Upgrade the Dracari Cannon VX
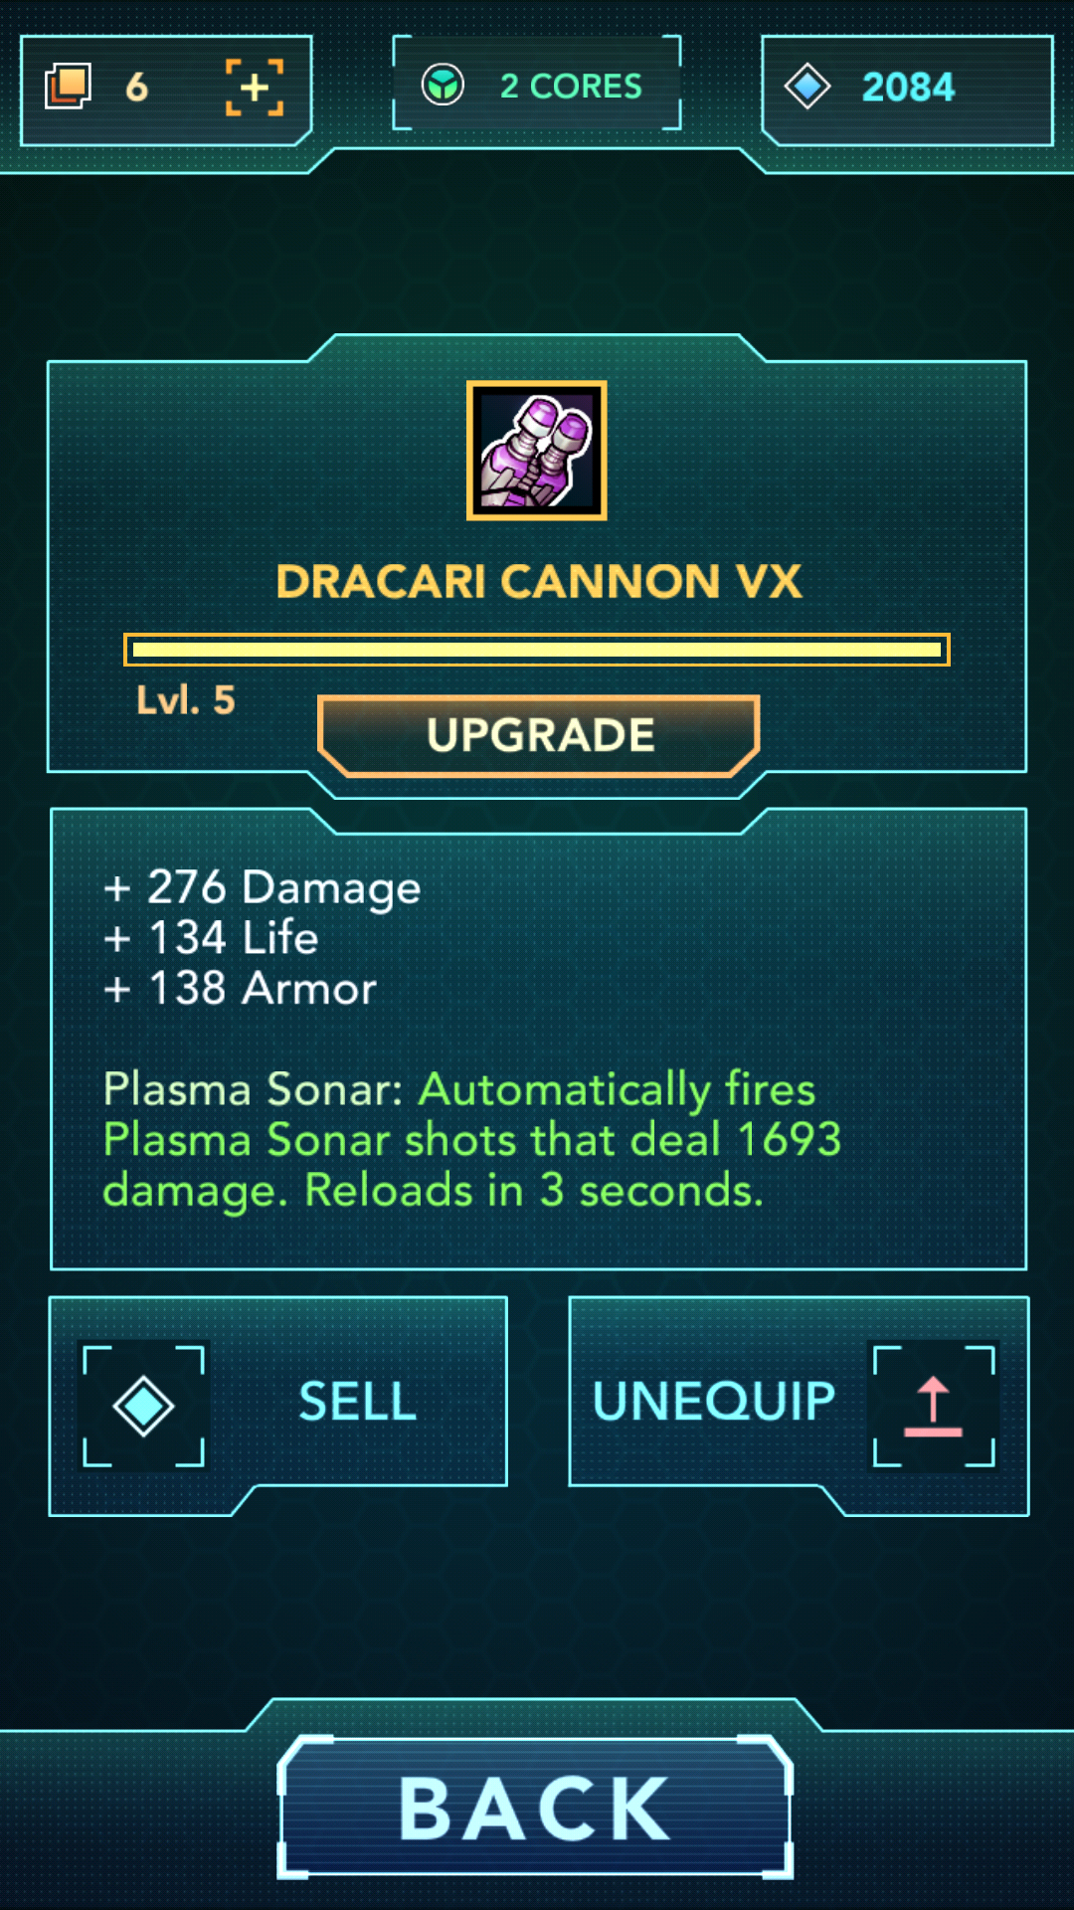This screenshot has height=1910, width=1074. (539, 736)
